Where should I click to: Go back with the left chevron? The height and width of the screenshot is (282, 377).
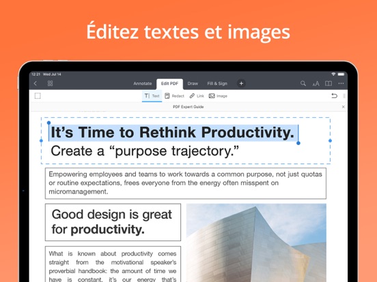[x=36, y=84]
